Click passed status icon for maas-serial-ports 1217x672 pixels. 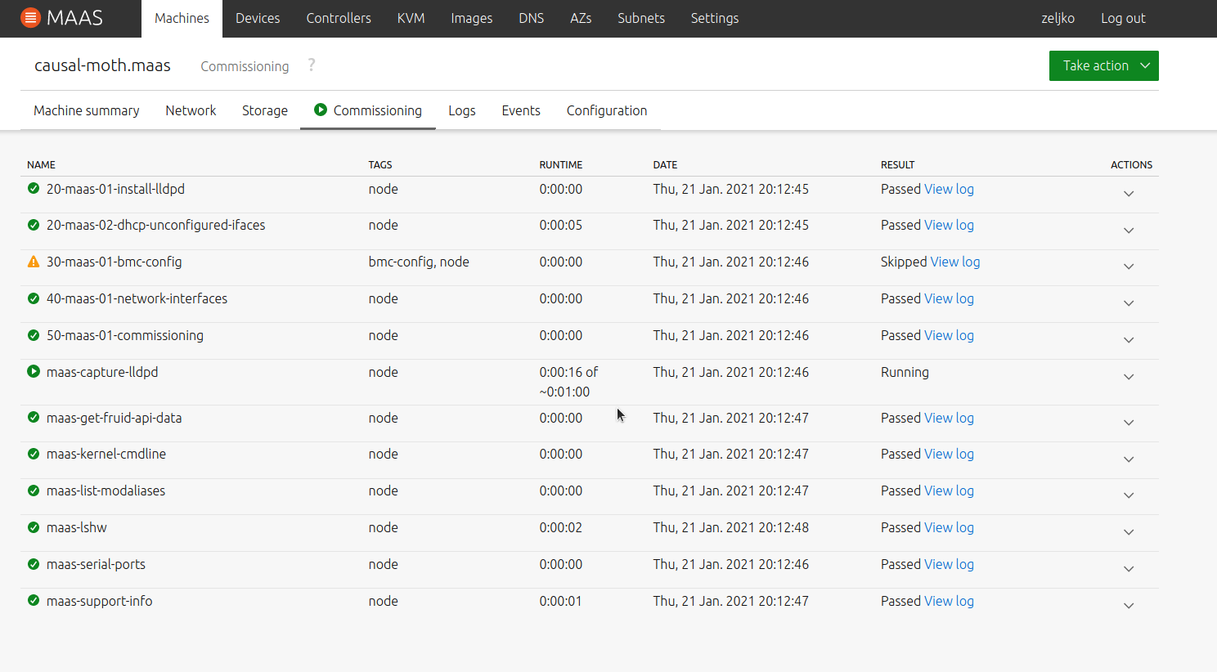tap(34, 564)
